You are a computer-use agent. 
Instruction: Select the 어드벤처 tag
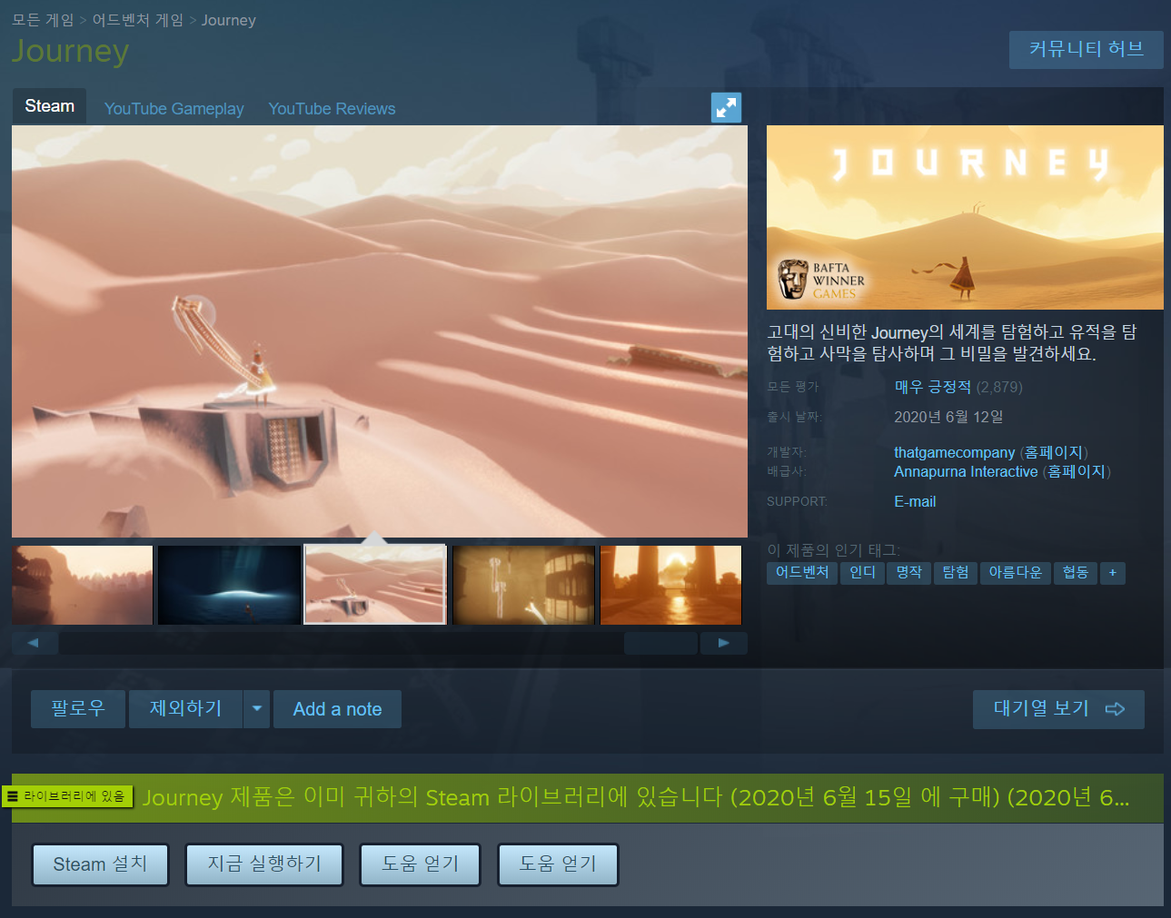pyautogui.click(x=802, y=573)
